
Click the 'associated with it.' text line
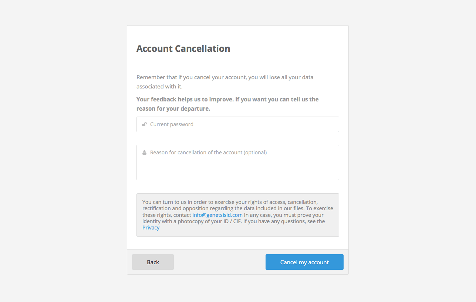click(x=159, y=87)
